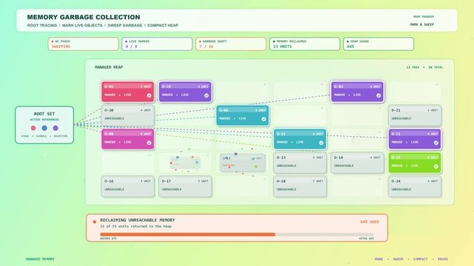
Task: Select the Memory Reclaimed stat card
Action: (x=305, y=44)
